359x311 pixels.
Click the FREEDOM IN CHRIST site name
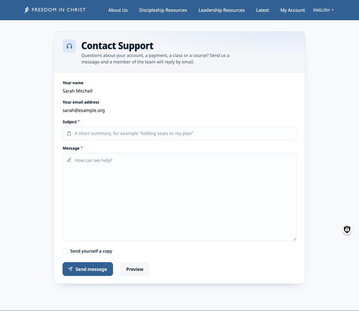59,10
